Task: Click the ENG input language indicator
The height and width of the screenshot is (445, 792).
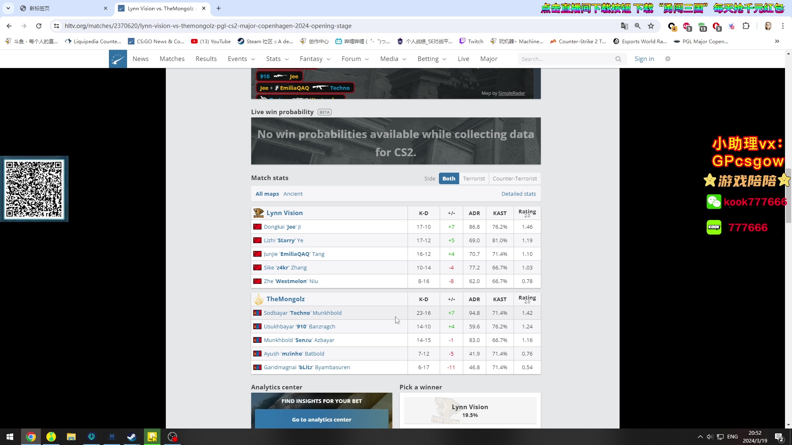Action: point(733,437)
